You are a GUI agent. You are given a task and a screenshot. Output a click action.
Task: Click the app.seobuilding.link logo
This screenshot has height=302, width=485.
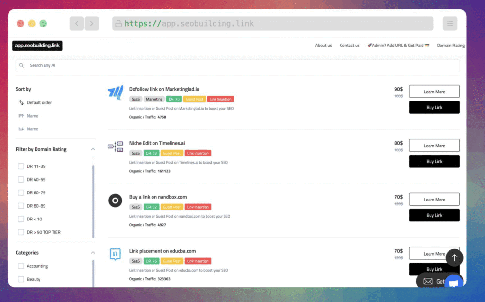point(37,46)
